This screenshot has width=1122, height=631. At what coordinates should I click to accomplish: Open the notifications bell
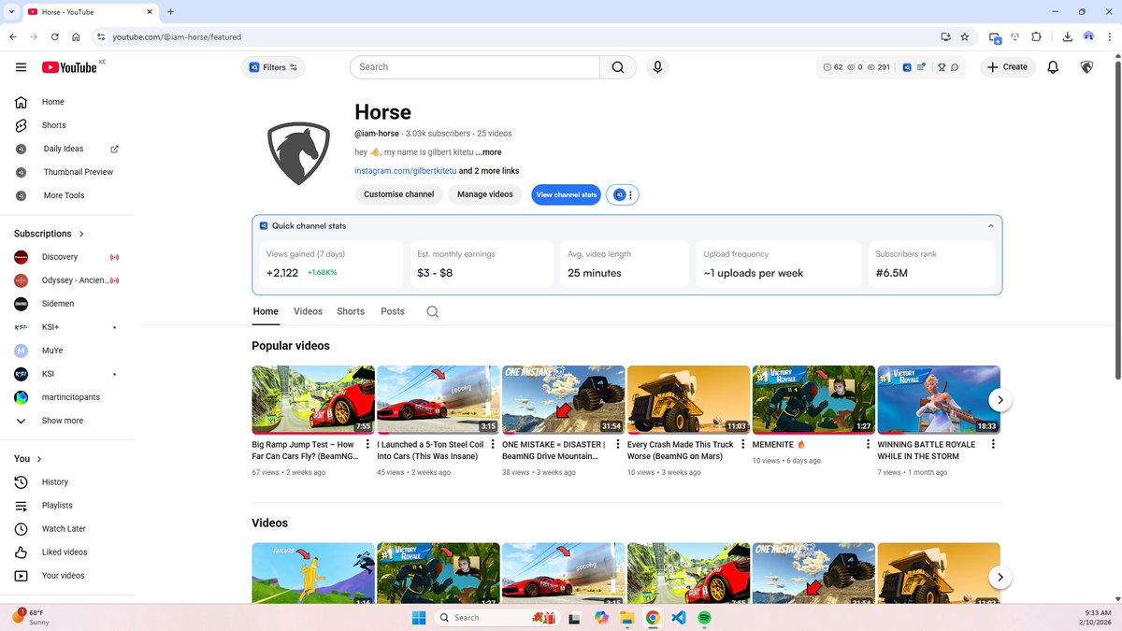1053,67
